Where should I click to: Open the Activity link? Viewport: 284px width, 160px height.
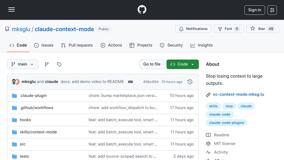click(217, 152)
